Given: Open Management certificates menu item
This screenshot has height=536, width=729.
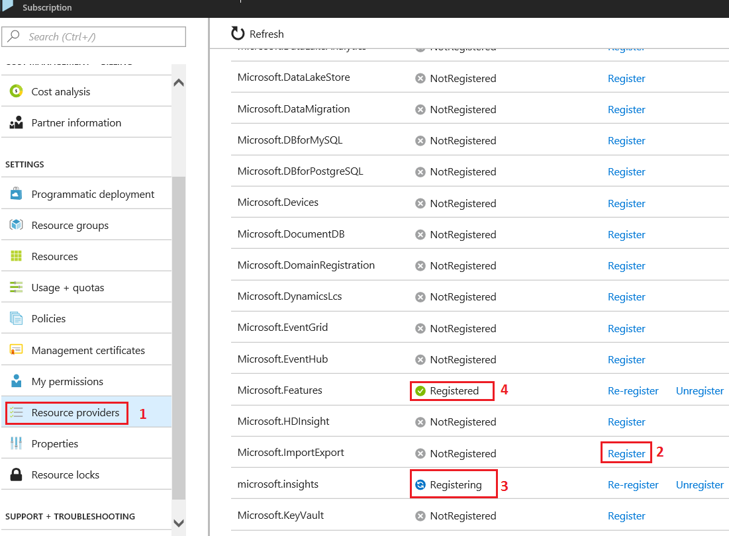Looking at the screenshot, I should tap(87, 350).
